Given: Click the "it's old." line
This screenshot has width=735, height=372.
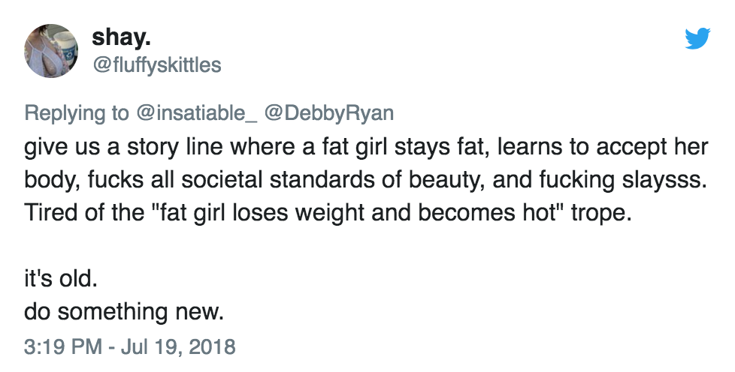Looking at the screenshot, I should point(60,278).
